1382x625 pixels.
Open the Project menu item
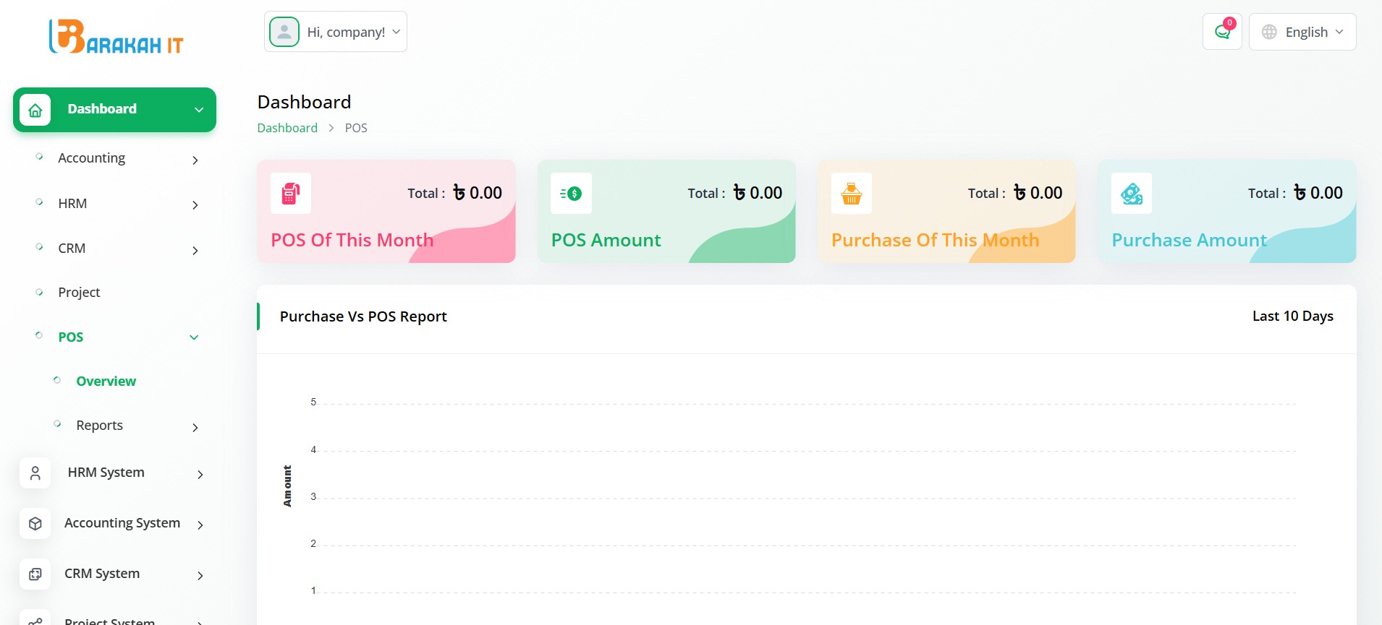pyautogui.click(x=80, y=293)
